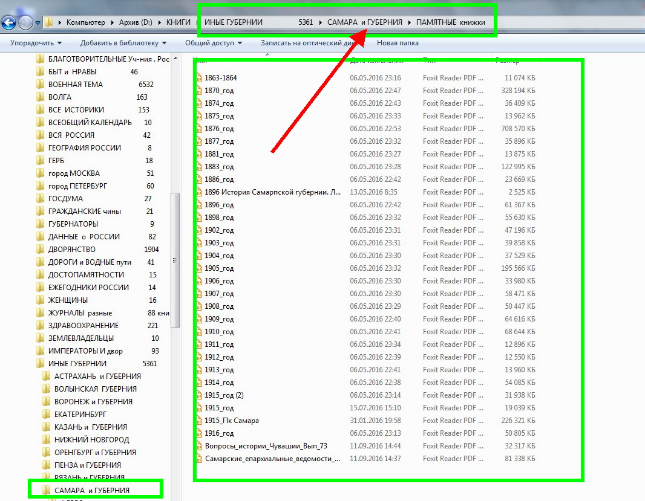This screenshot has width=645, height=501.
Task: Click the Forward navigation arrow button
Action: (25, 23)
